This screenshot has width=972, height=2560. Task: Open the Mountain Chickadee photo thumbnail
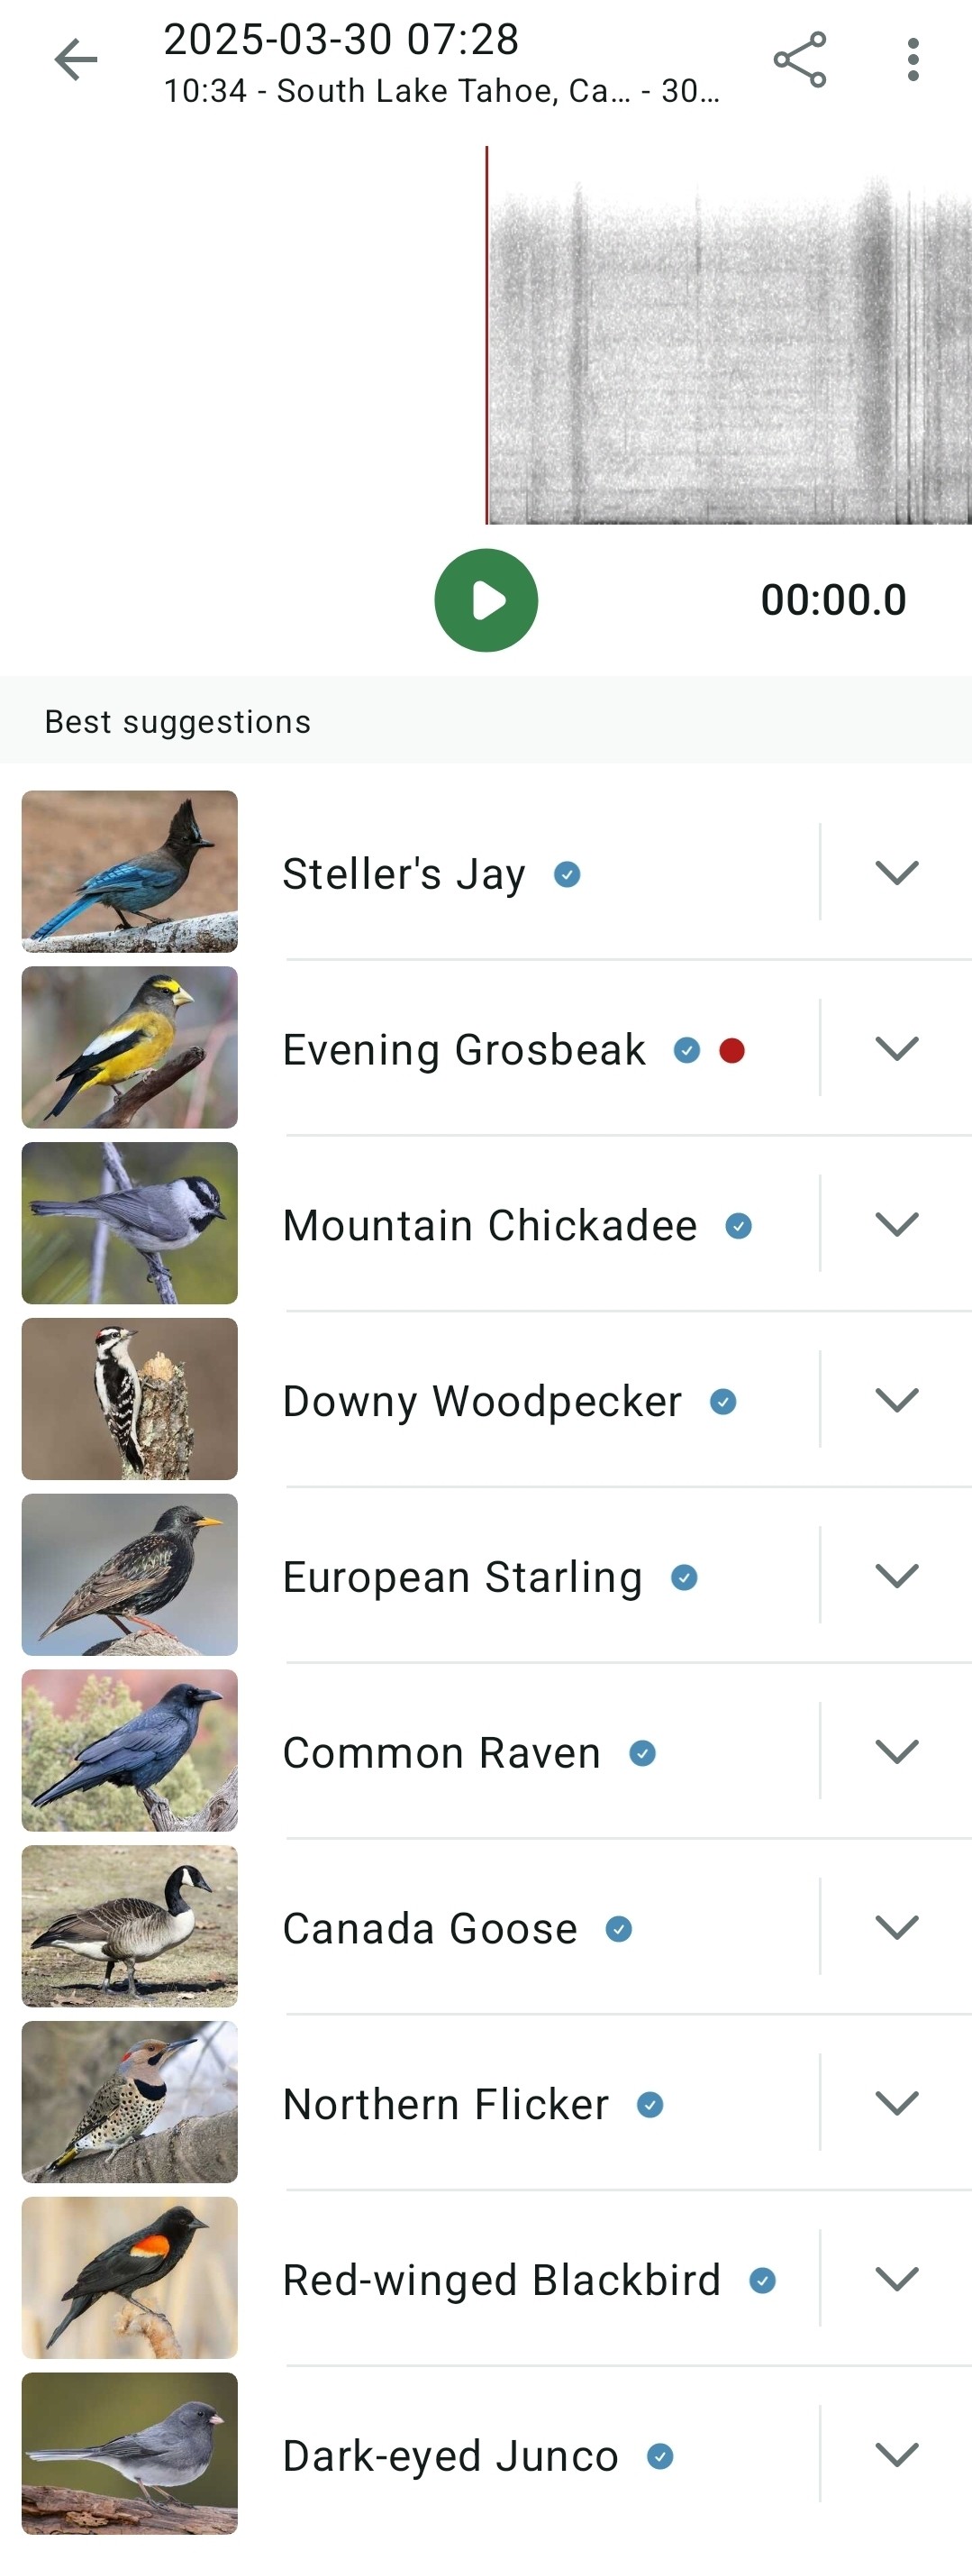[x=129, y=1223]
